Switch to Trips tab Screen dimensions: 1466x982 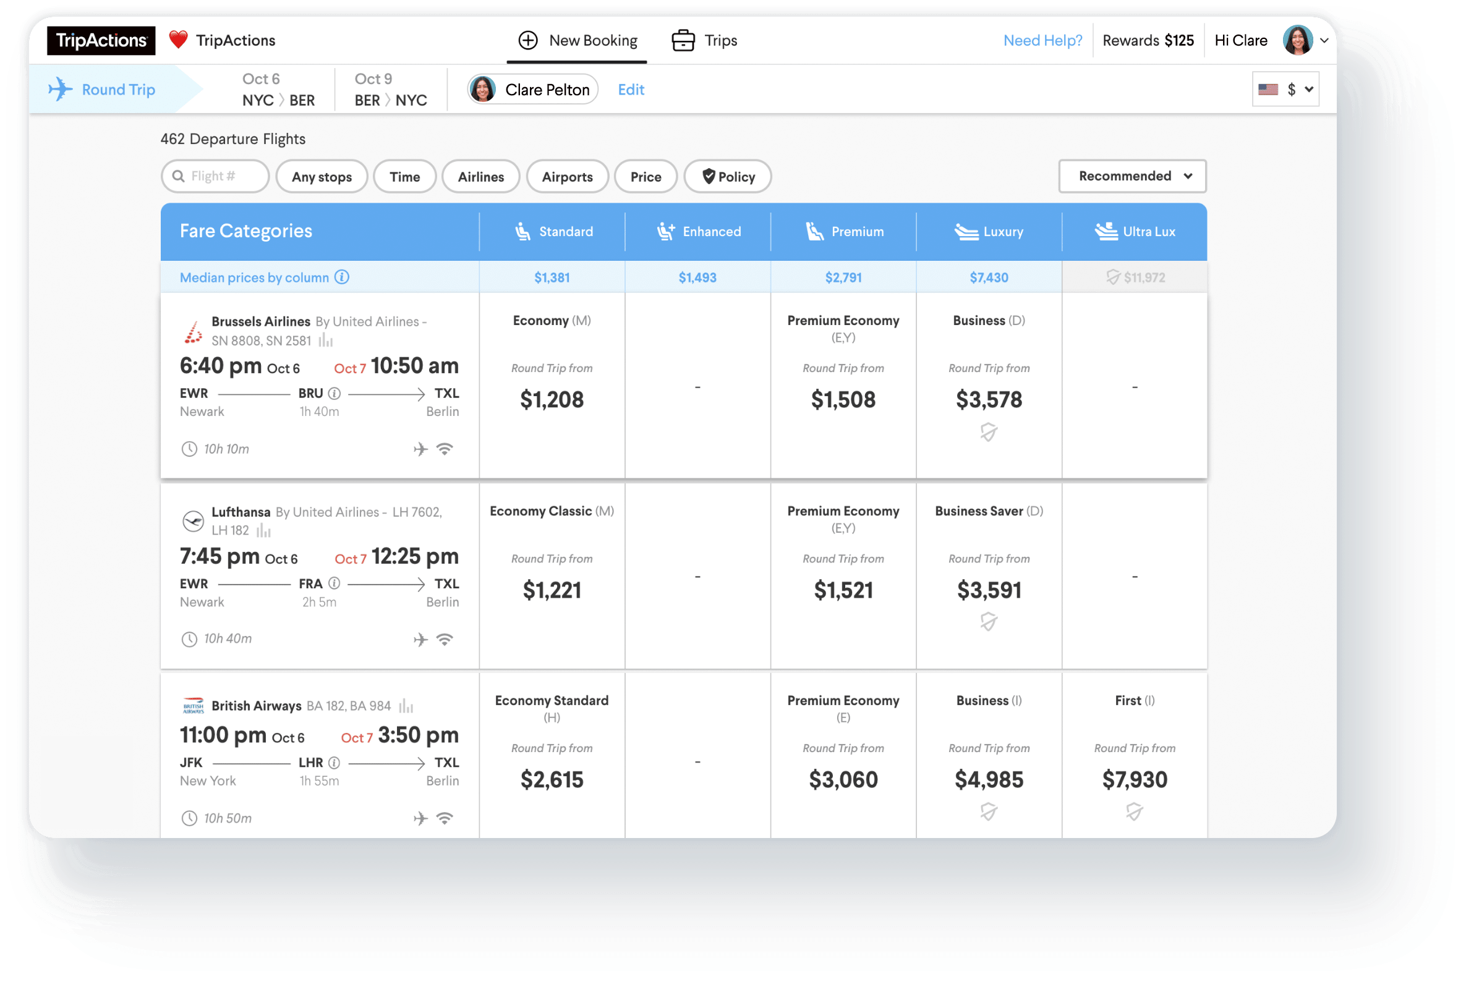704,41
